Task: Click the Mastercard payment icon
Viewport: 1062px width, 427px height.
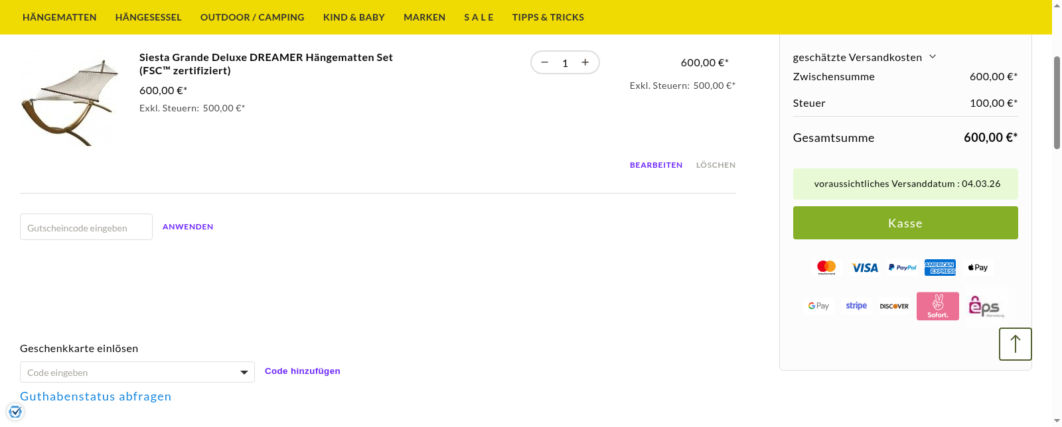Action: tap(826, 267)
